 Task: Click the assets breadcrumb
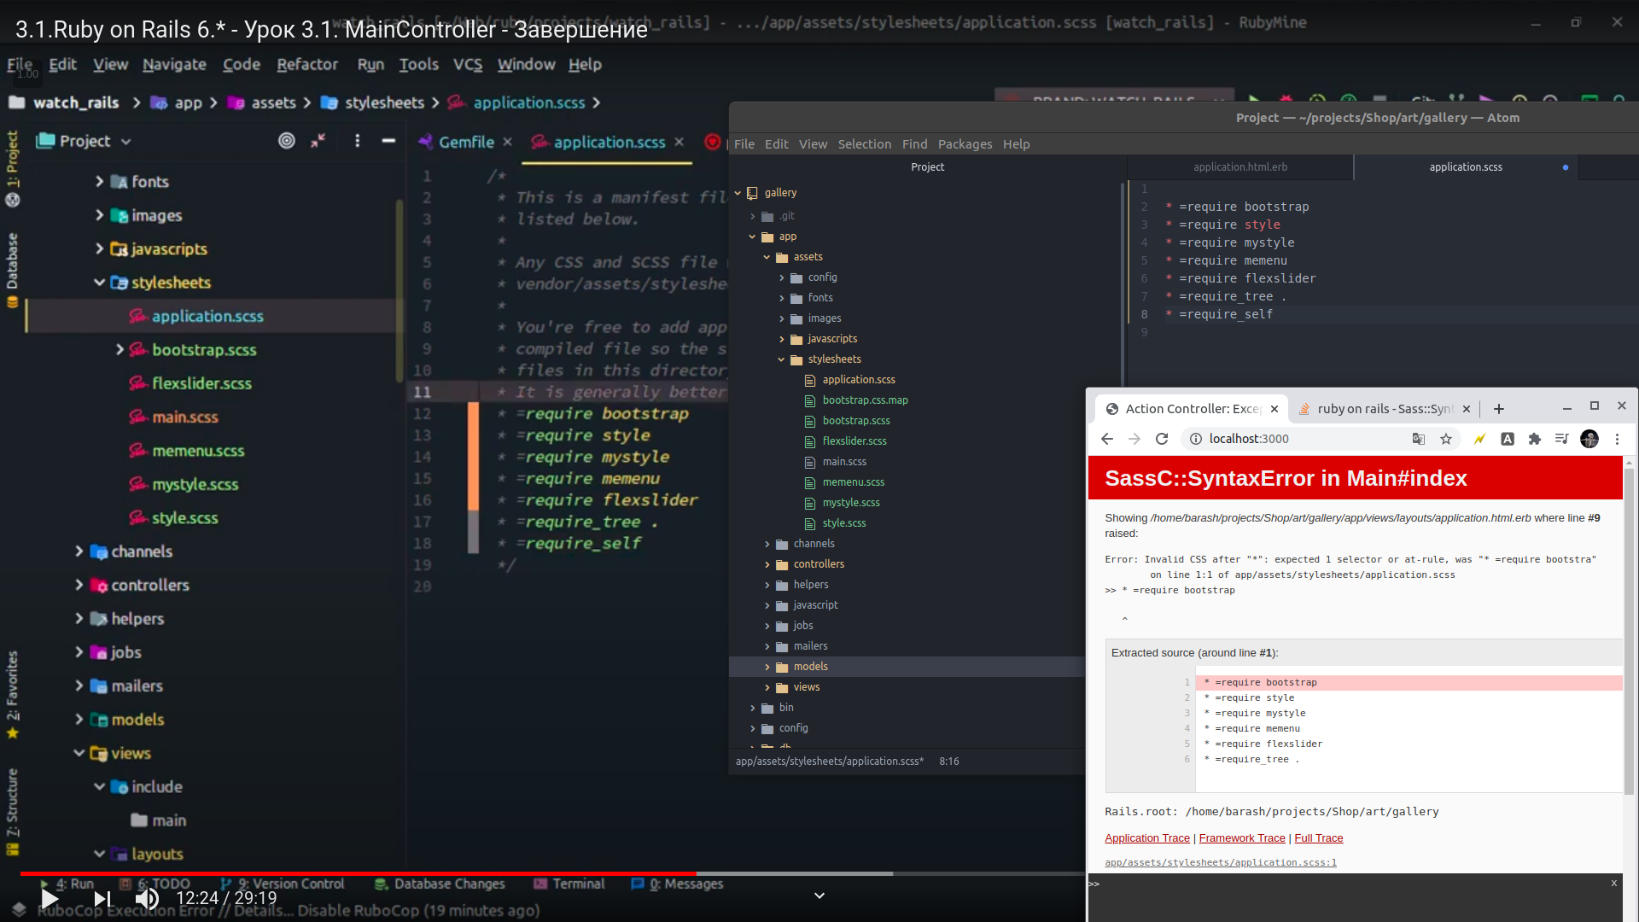click(x=262, y=102)
